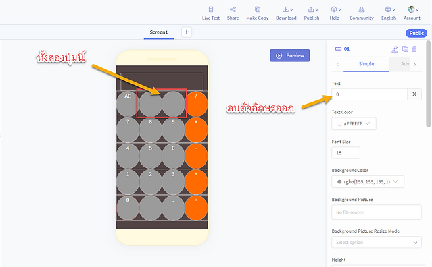Image resolution: width=432 pixels, height=267 pixels.
Task: Open the Help menu
Action: tap(335, 13)
